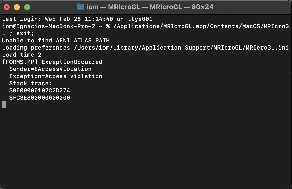The height and width of the screenshot is (189, 292).
Task: Click the 'Sender=EAccessViolation' line
Action: [x=50, y=69]
